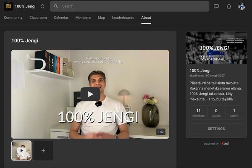Viewport: 252px width, 168px height.
Task: Switch to the Calendar tab
Action: pyautogui.click(x=61, y=18)
